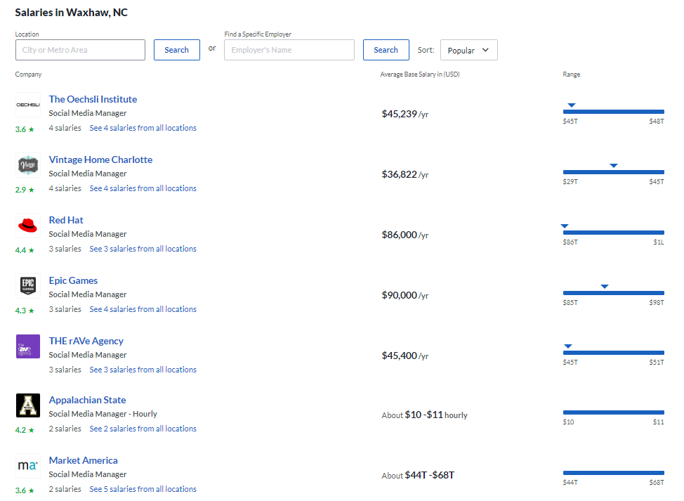Image resolution: width=684 pixels, height=501 pixels.
Task: Click Epic Games range bar $85T-$98T
Action: pos(613,293)
